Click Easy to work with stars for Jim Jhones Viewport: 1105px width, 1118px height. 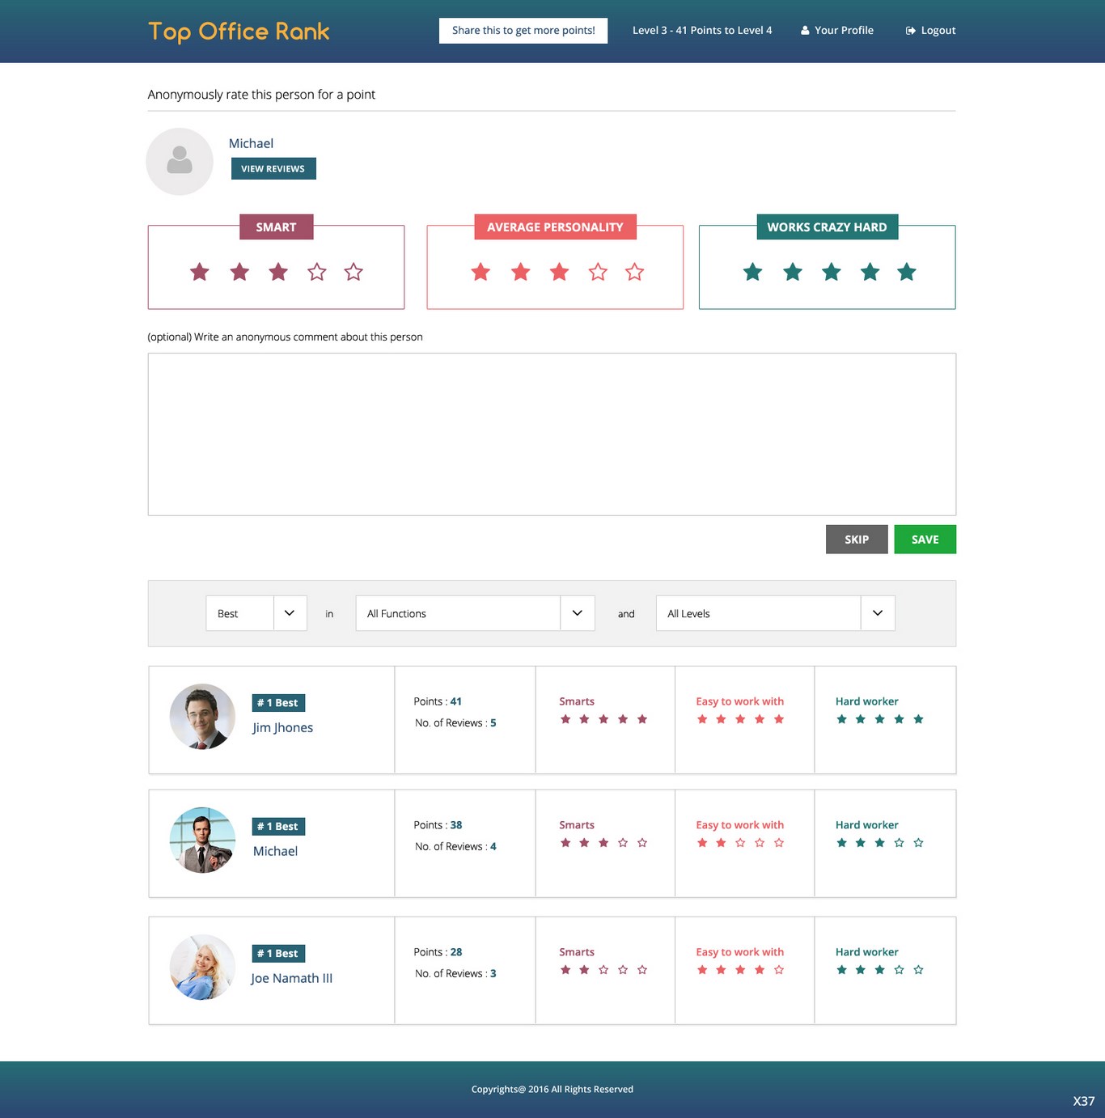pyautogui.click(x=740, y=719)
